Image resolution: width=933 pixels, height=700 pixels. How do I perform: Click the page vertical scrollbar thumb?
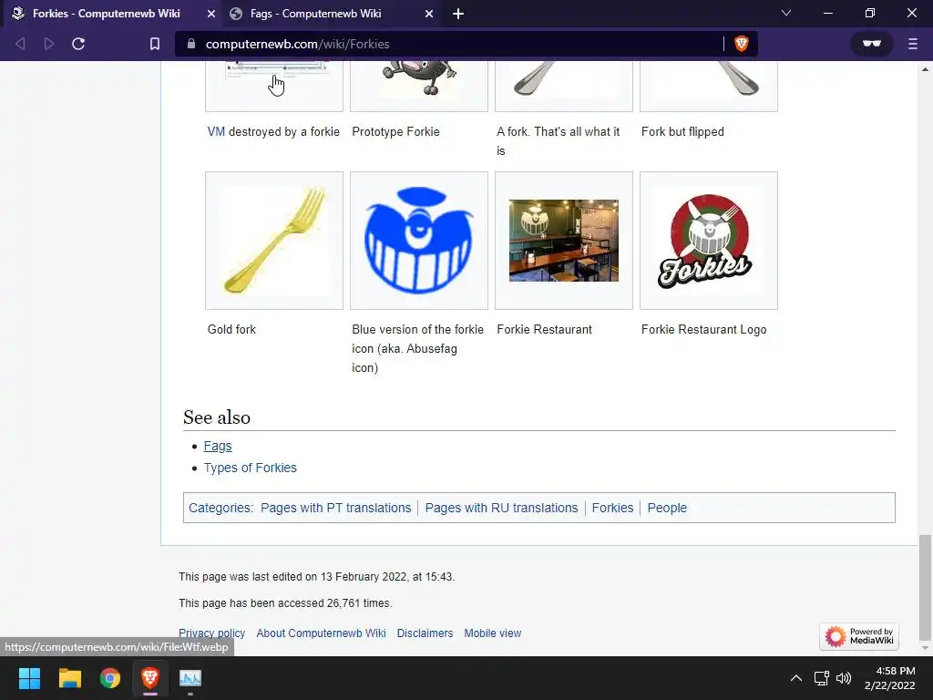(x=925, y=586)
